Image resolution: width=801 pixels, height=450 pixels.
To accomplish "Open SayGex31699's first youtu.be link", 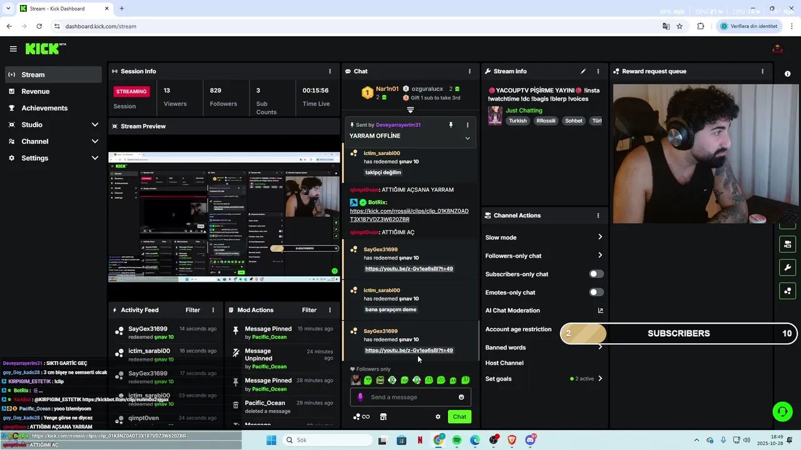I will (409, 269).
